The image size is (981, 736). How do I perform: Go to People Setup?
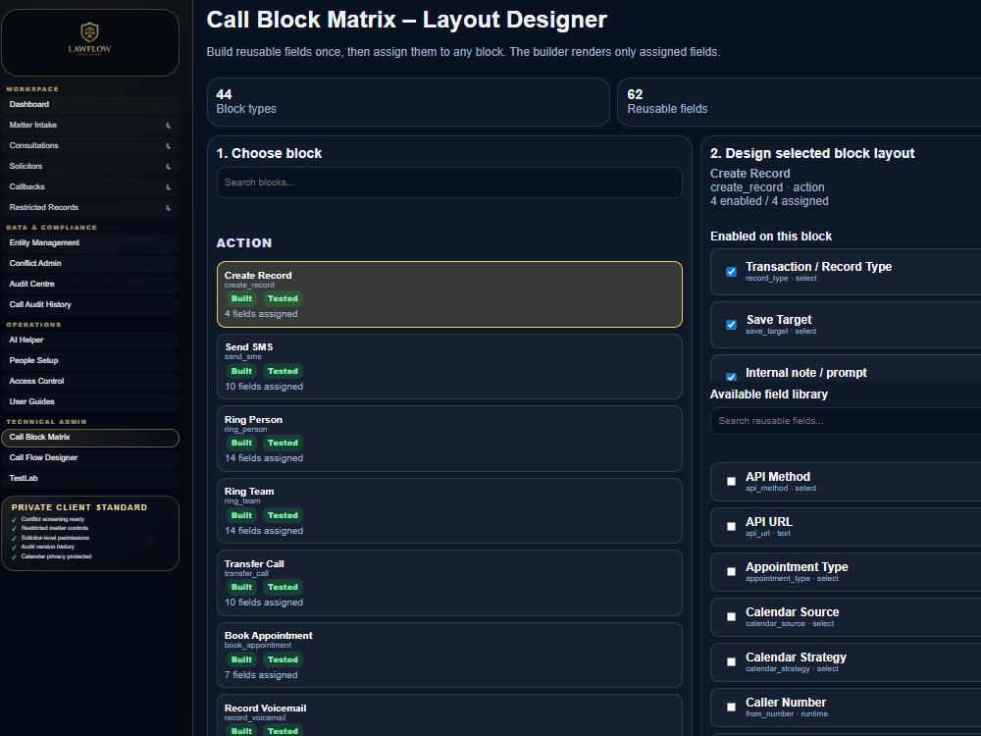click(90, 360)
